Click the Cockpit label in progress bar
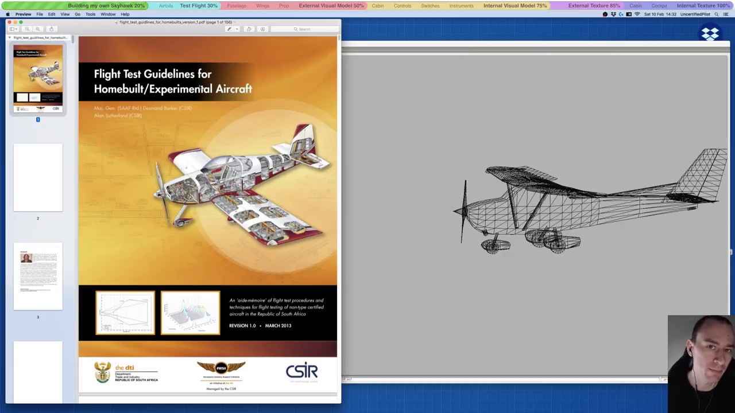This screenshot has width=735, height=413. coord(659,6)
